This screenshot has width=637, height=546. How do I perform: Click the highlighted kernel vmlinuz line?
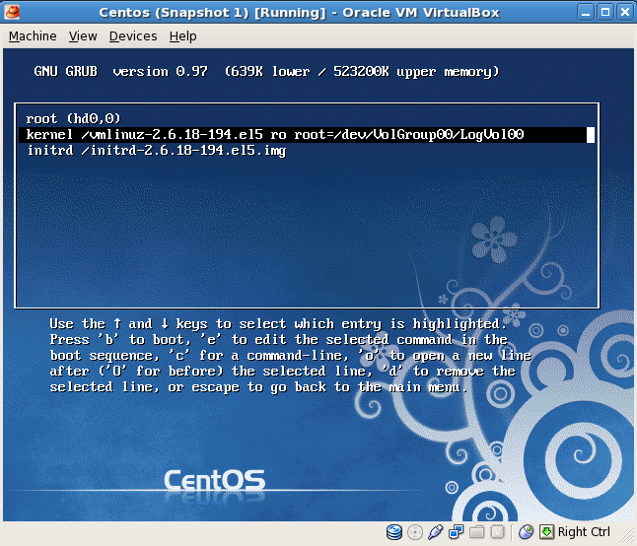(274, 135)
